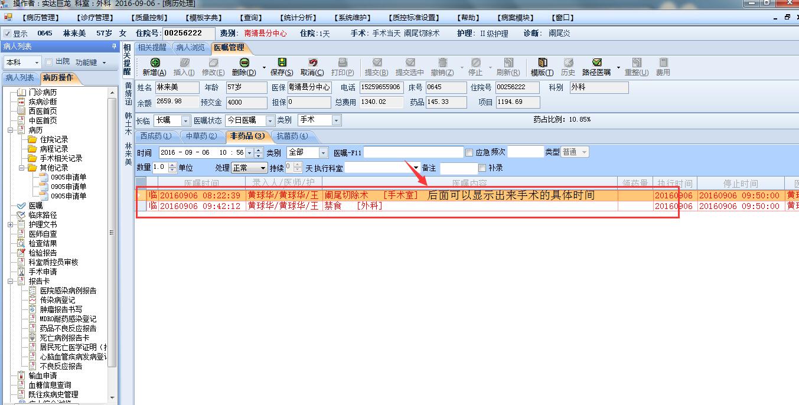Click the pin icon of 病人列表 panel
Screen dimensions: 799x405
click(115, 47)
